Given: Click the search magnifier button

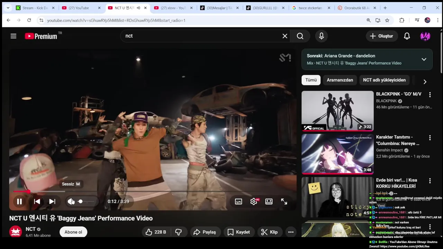Looking at the screenshot, I should [x=300, y=36].
